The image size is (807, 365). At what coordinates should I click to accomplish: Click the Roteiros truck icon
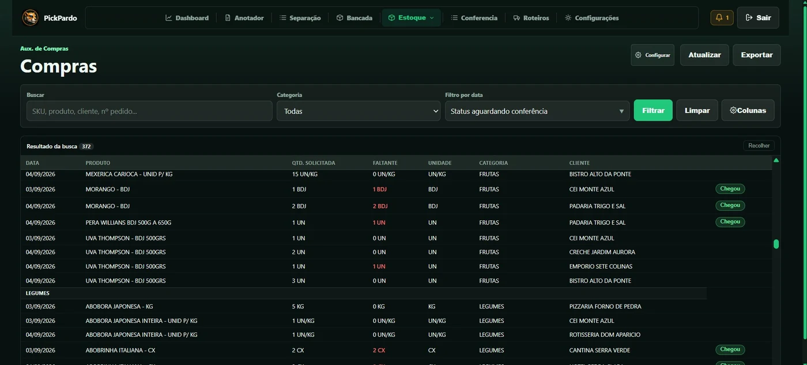click(516, 18)
